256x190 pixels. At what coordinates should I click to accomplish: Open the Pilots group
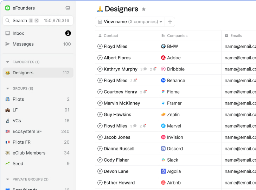point(38,99)
